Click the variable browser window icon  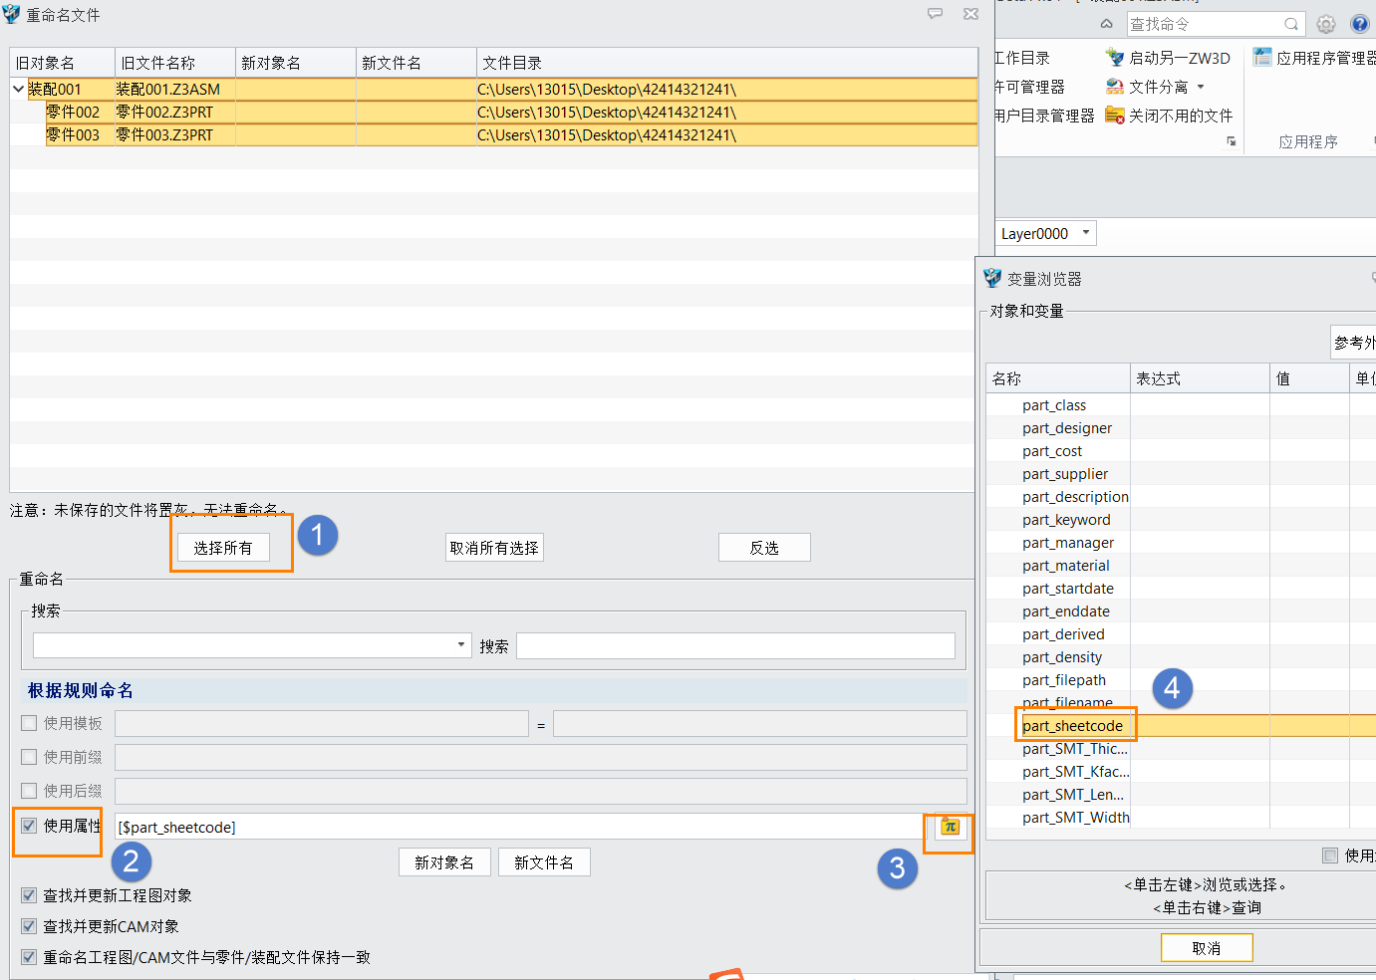point(992,278)
